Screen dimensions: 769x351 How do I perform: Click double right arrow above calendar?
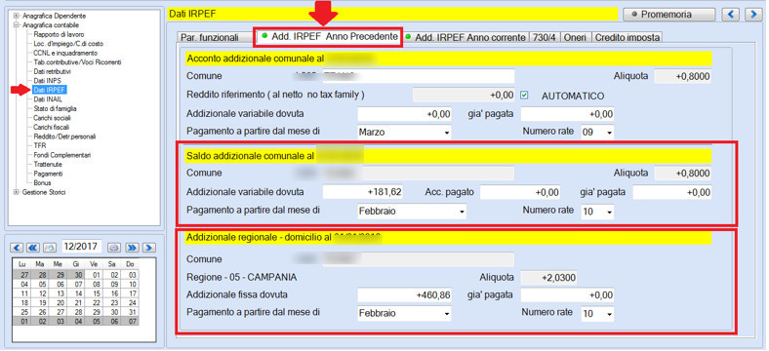(132, 247)
